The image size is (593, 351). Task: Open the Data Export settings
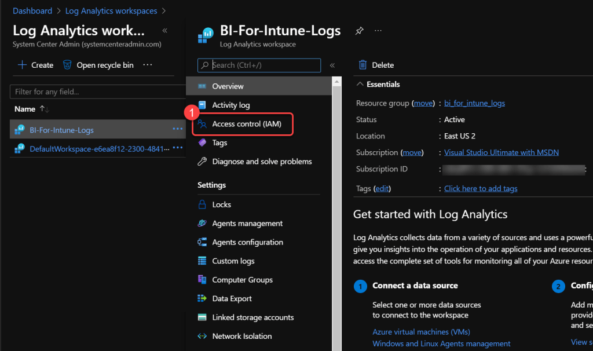click(232, 298)
